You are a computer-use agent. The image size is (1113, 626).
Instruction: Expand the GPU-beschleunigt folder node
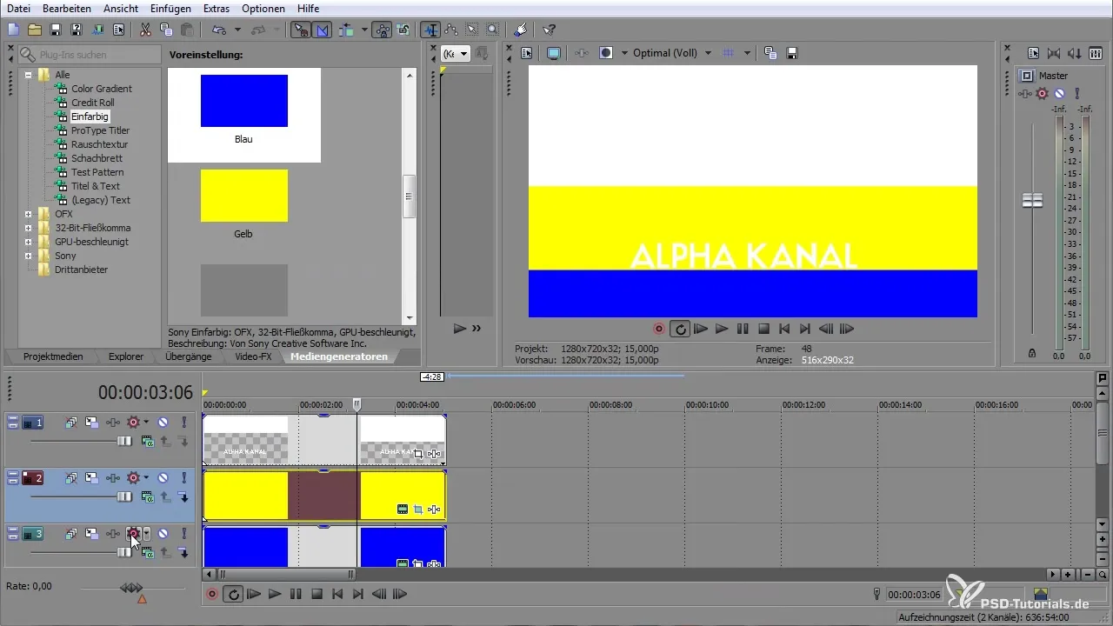[29, 242]
